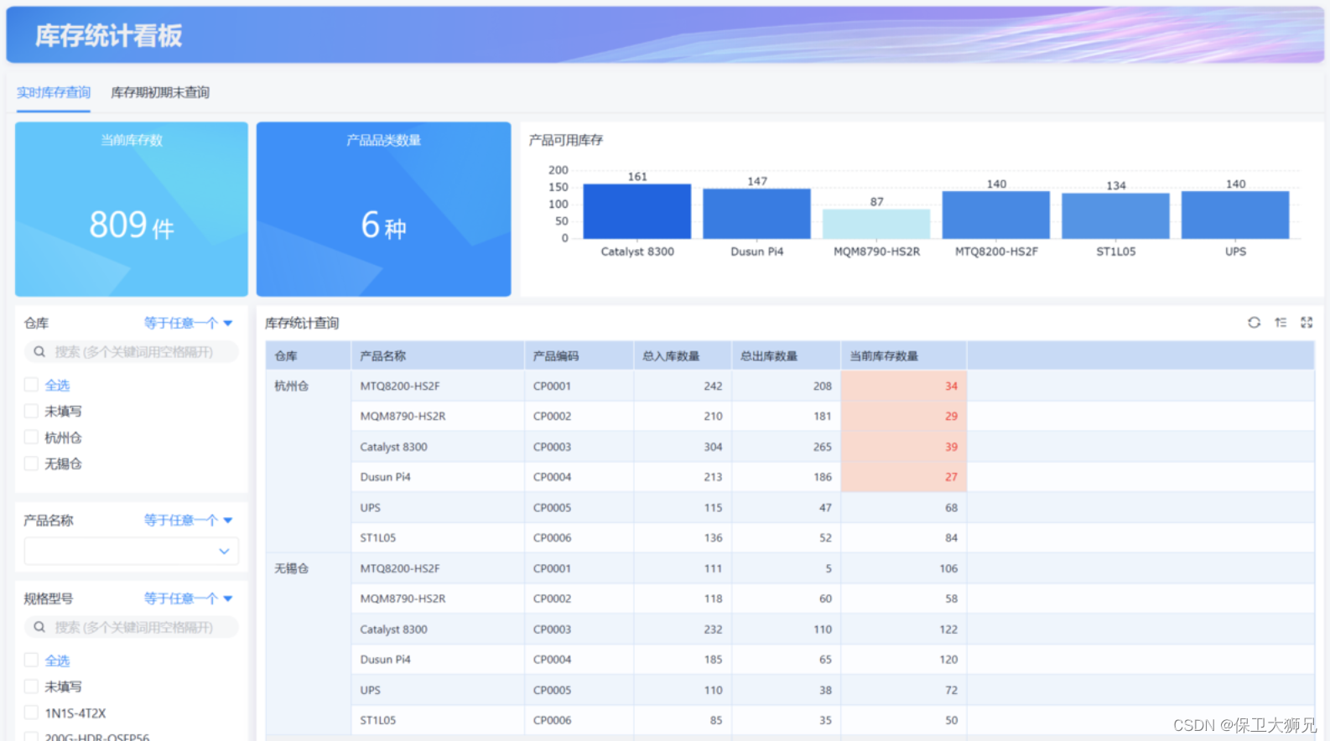This screenshot has height=741, width=1330.
Task: Open the 等于任意一个 dropdown for the 产品名称 filter
Action: click(x=189, y=520)
